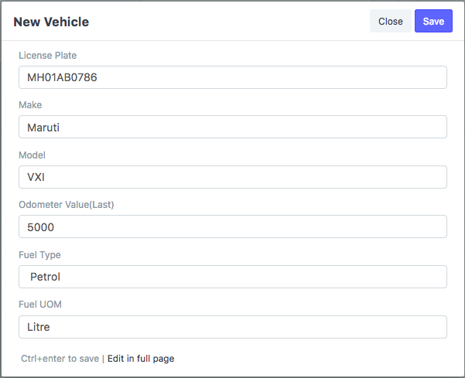Select the Model text field
Viewport: 465px width, 378px height.
click(232, 177)
